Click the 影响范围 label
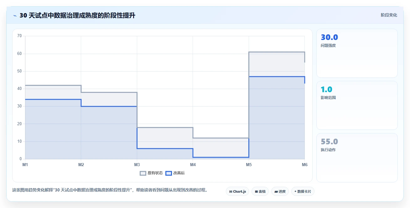 (x=328, y=98)
